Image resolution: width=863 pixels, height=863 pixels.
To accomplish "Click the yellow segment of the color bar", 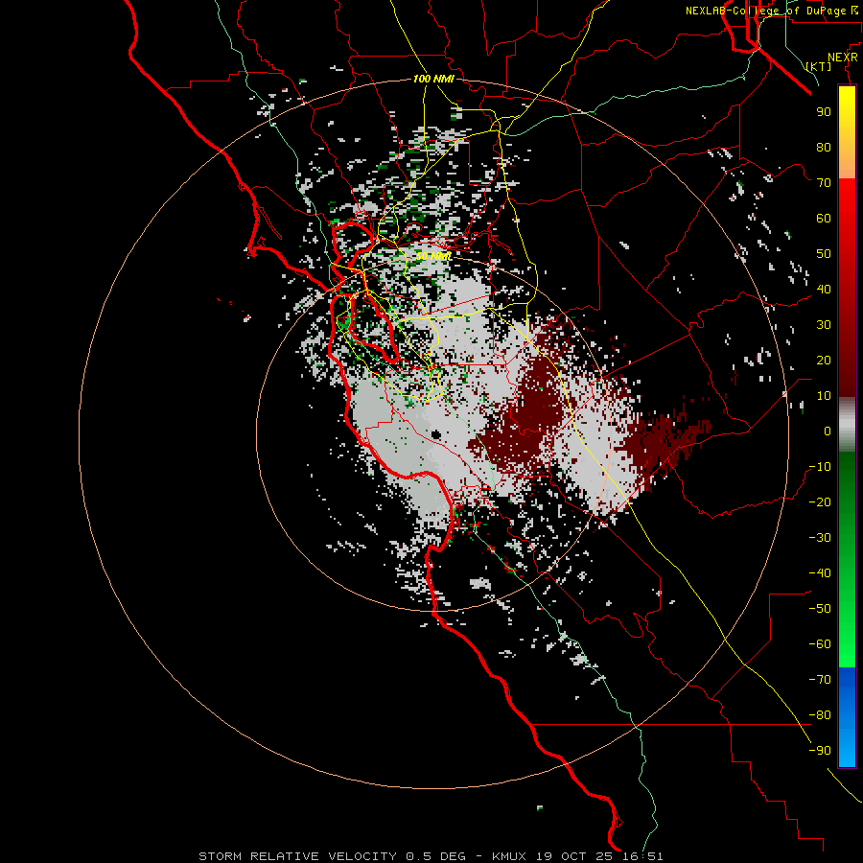I will [x=847, y=116].
